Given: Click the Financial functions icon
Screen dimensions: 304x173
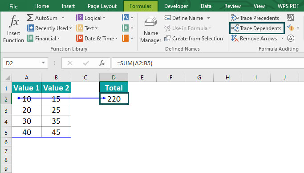Looking at the screenshot, I should point(30,38).
